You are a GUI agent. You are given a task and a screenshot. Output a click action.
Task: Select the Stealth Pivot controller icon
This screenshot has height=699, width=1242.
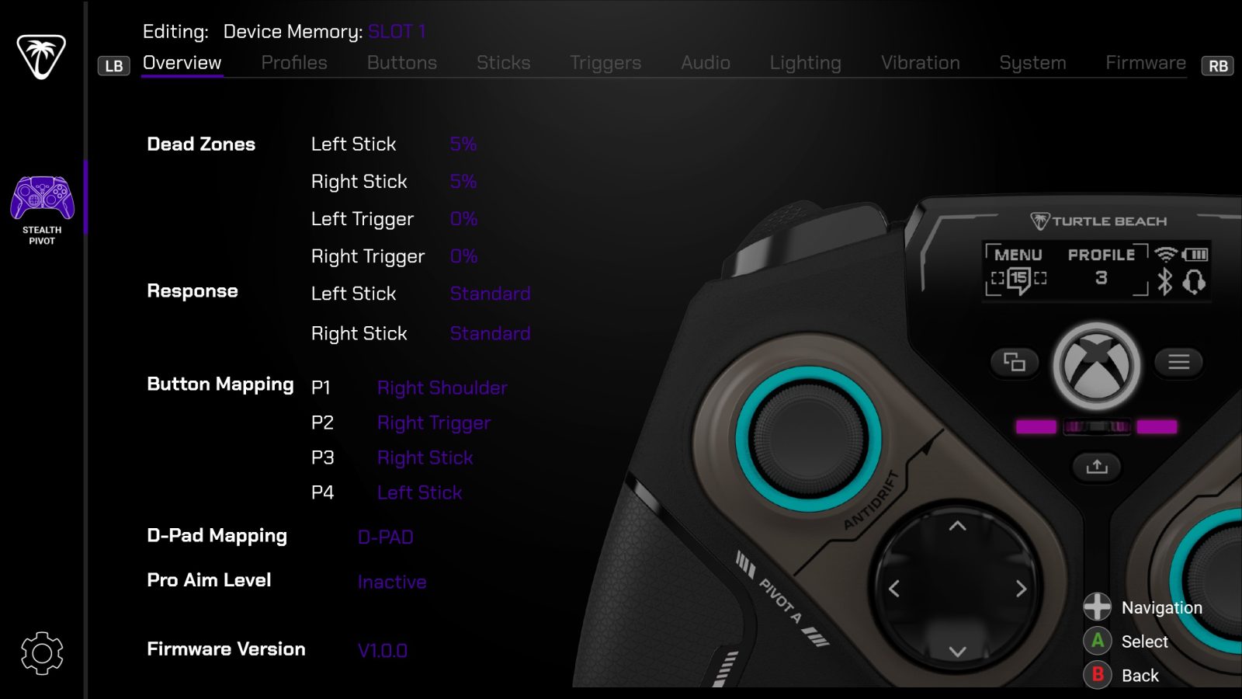coord(42,198)
